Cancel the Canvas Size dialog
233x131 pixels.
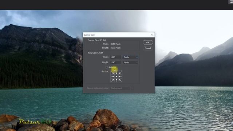tap(148, 48)
